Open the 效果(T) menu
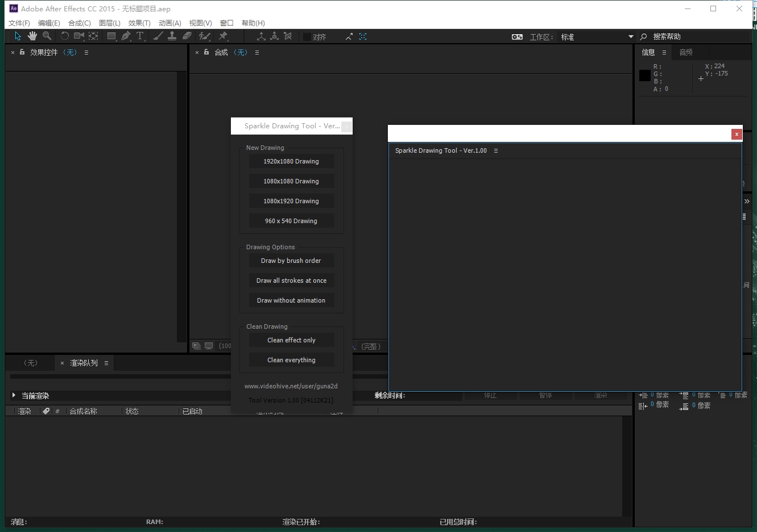Viewport: 757px width, 532px height. (x=139, y=23)
